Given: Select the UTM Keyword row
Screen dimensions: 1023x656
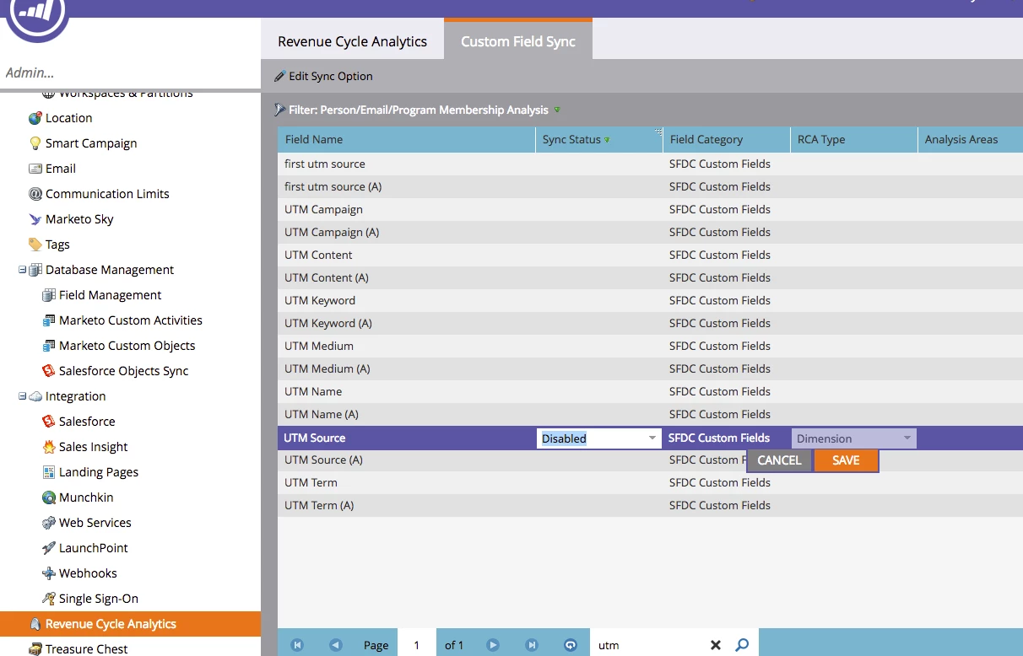Looking at the screenshot, I should click(x=650, y=300).
